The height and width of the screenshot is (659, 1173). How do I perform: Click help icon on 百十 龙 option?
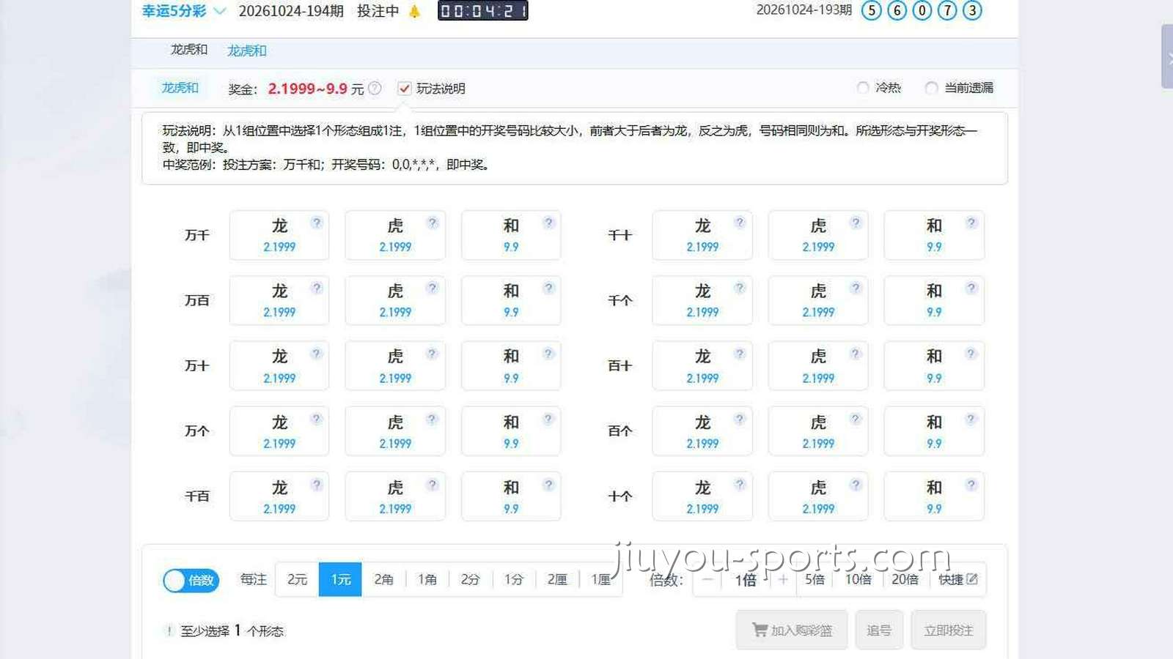(739, 354)
